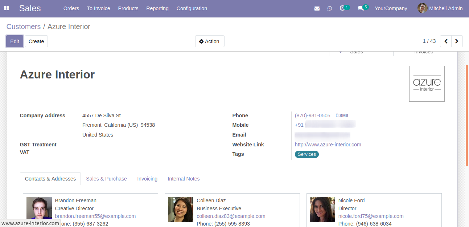Open the Action dropdown menu

(x=210, y=41)
